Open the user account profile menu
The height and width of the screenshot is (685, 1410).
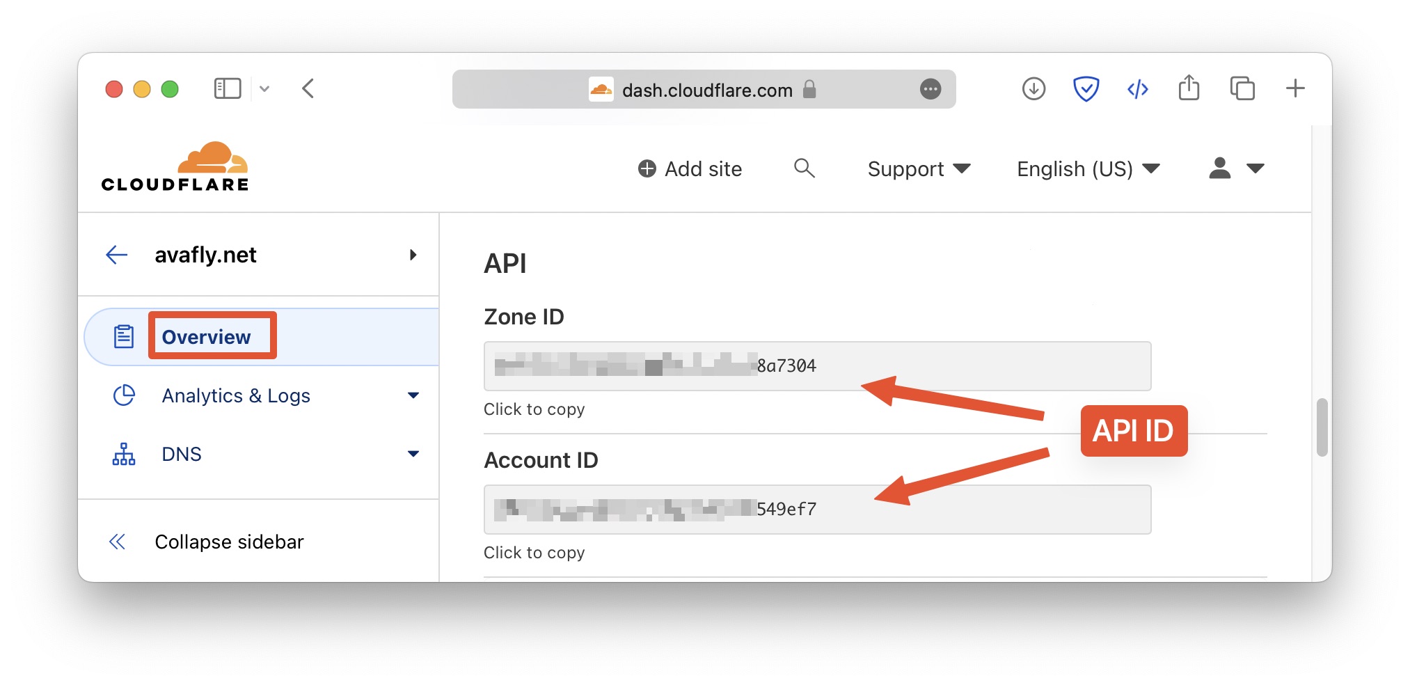[1236, 168]
